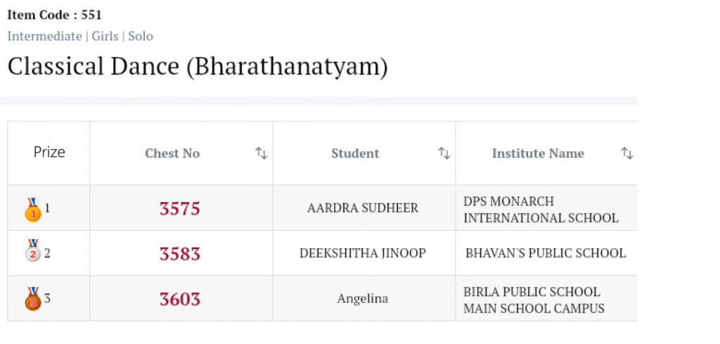Select chest number 3603
The height and width of the screenshot is (344, 720).
click(x=180, y=299)
